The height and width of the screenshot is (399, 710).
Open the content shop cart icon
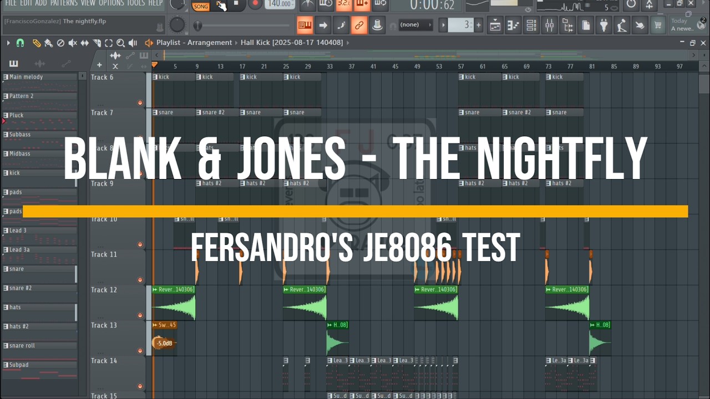pos(658,25)
